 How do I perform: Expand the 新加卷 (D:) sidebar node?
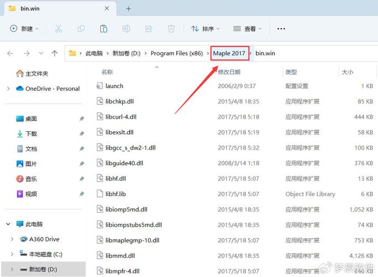[12, 269]
